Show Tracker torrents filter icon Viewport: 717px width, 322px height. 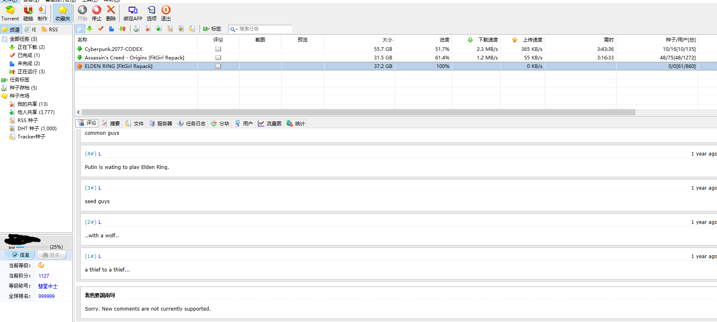point(192,28)
